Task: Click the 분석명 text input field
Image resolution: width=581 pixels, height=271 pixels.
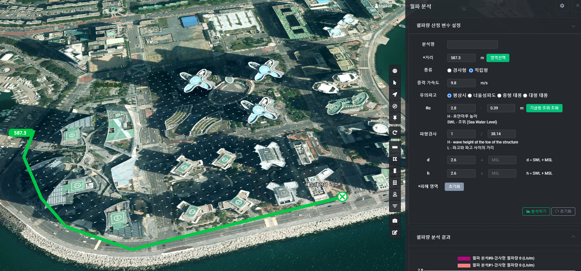Action: 472,45
